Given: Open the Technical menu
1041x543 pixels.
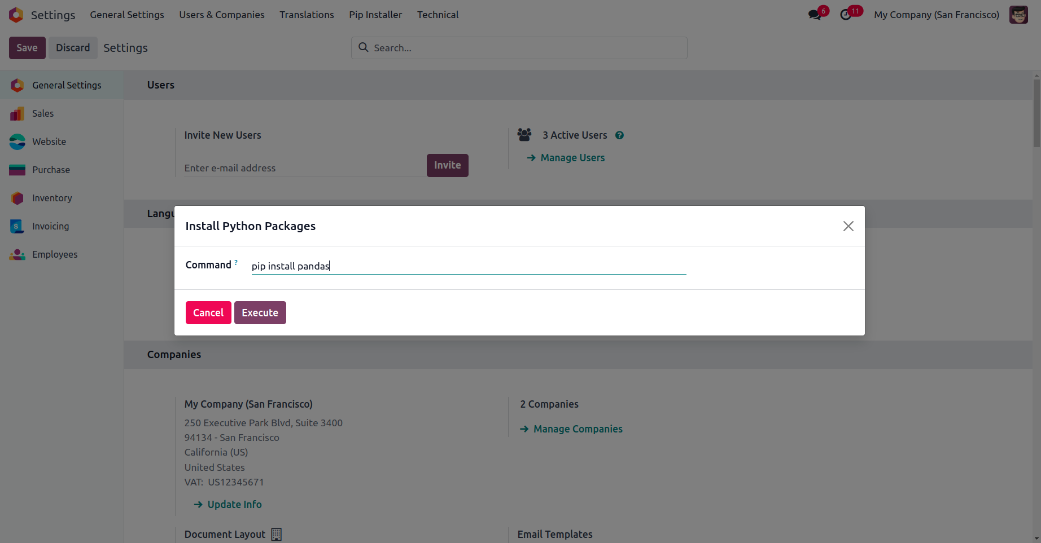Looking at the screenshot, I should [438, 15].
